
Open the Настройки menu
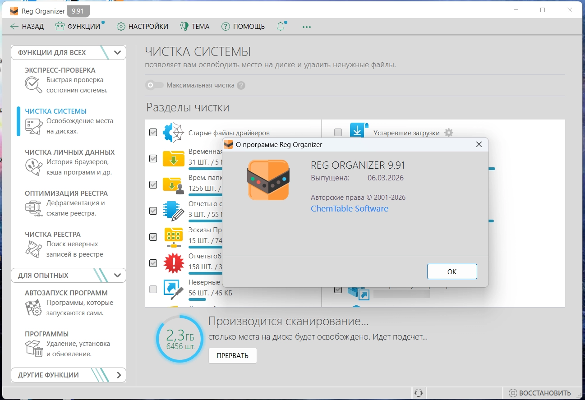pos(143,27)
